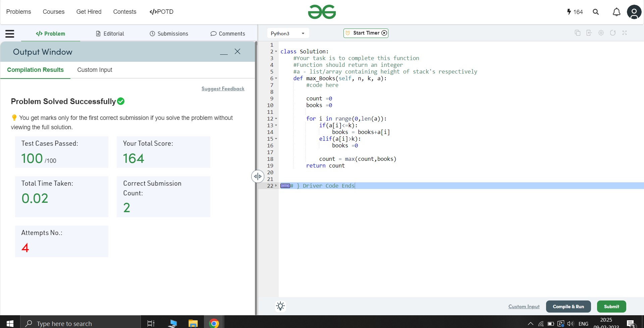Collapse class Solution fold arrow on line 2
This screenshot has width=644, height=328.
(x=276, y=51)
